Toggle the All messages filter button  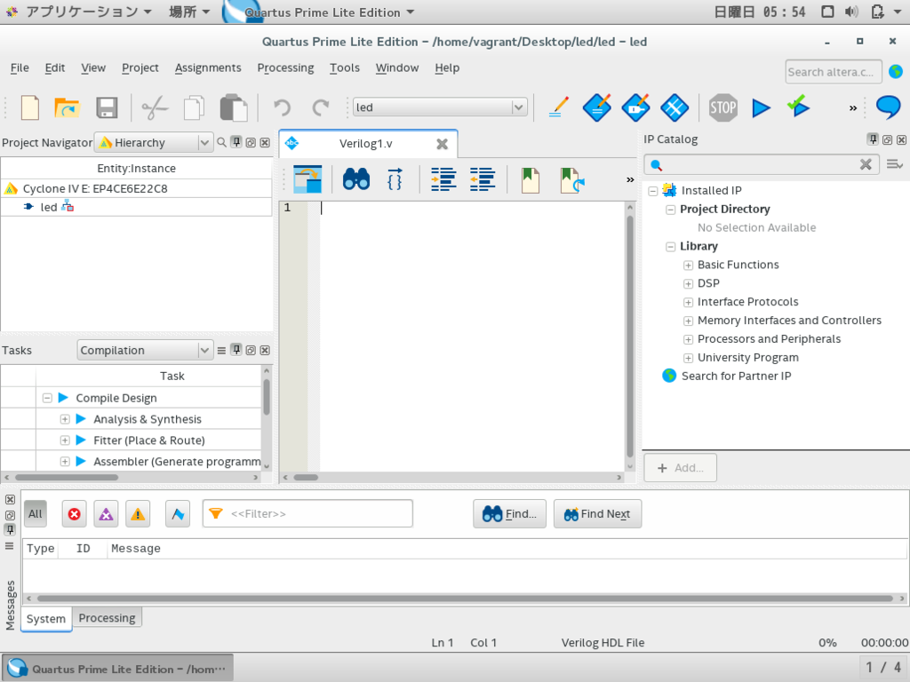(36, 514)
